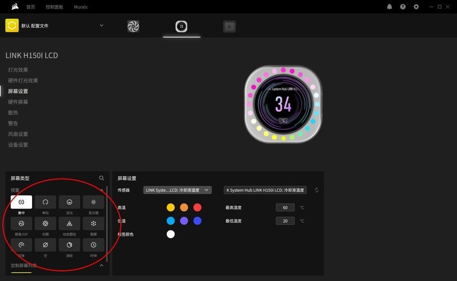The width and height of the screenshot is (457, 281).
Task: Select the 图案 screen type
Action: (93, 223)
